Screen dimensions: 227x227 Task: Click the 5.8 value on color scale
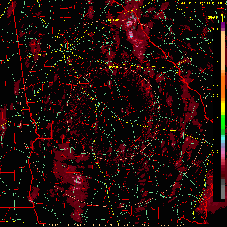[216, 84]
